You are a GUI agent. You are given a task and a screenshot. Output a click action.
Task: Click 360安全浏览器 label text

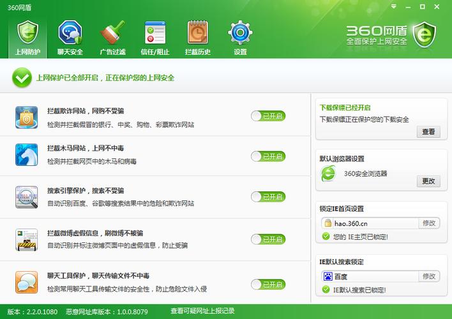pos(366,174)
